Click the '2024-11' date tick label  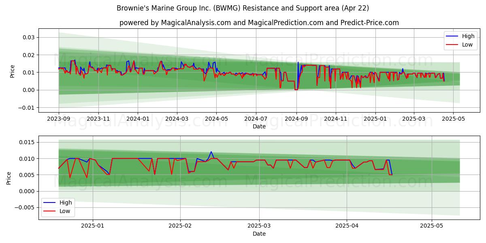point(335,119)
